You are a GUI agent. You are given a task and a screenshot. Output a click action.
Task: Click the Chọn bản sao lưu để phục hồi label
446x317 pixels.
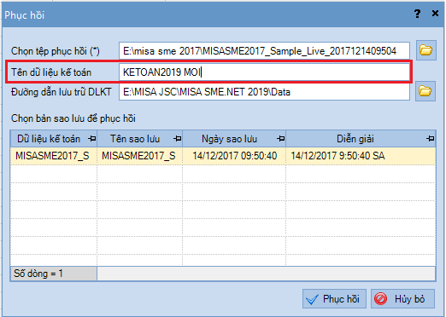pos(73,118)
